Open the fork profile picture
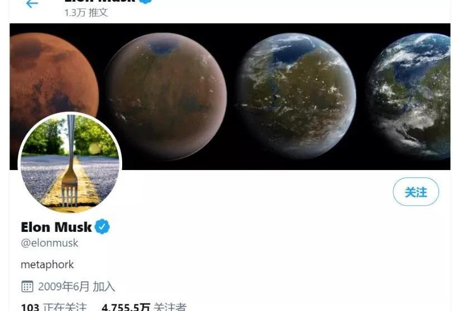This screenshot has width=453, height=311. (70, 163)
